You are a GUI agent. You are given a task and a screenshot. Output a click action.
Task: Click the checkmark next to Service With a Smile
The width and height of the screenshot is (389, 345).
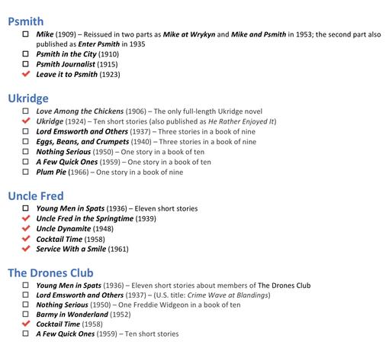coord(26,248)
